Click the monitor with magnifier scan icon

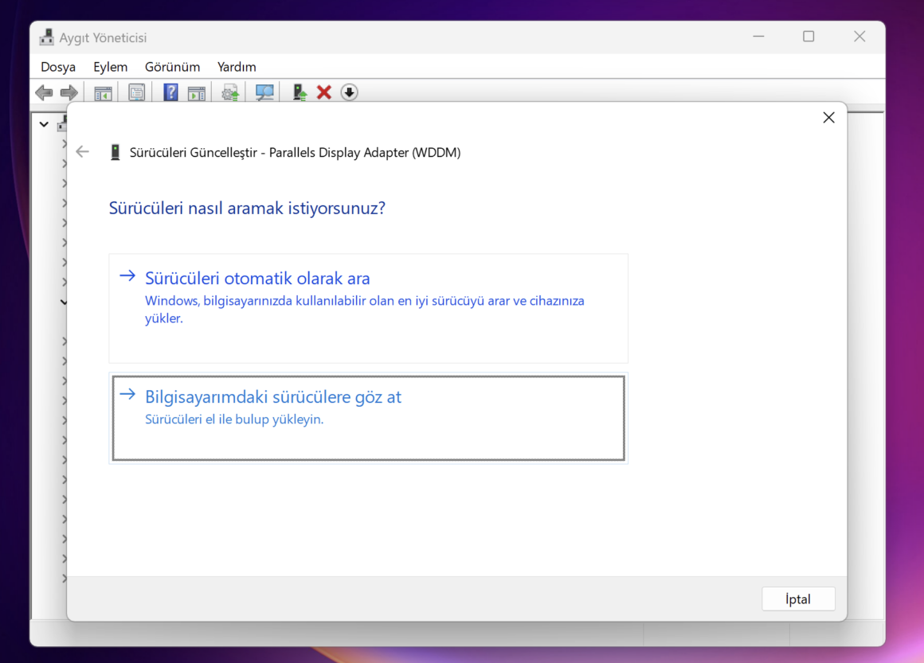tap(264, 92)
